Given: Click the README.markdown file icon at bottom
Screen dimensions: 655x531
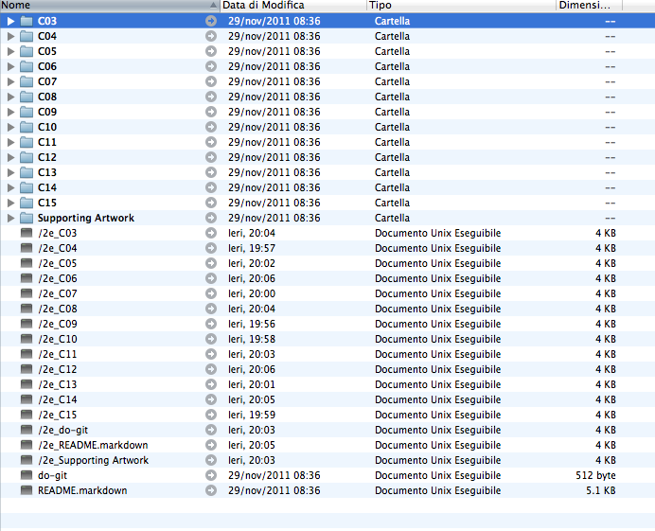Looking at the screenshot, I should tap(26, 490).
